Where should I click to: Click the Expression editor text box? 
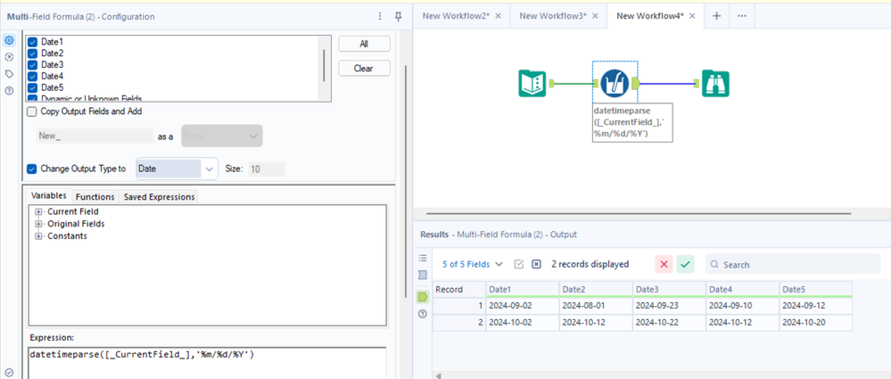207,363
